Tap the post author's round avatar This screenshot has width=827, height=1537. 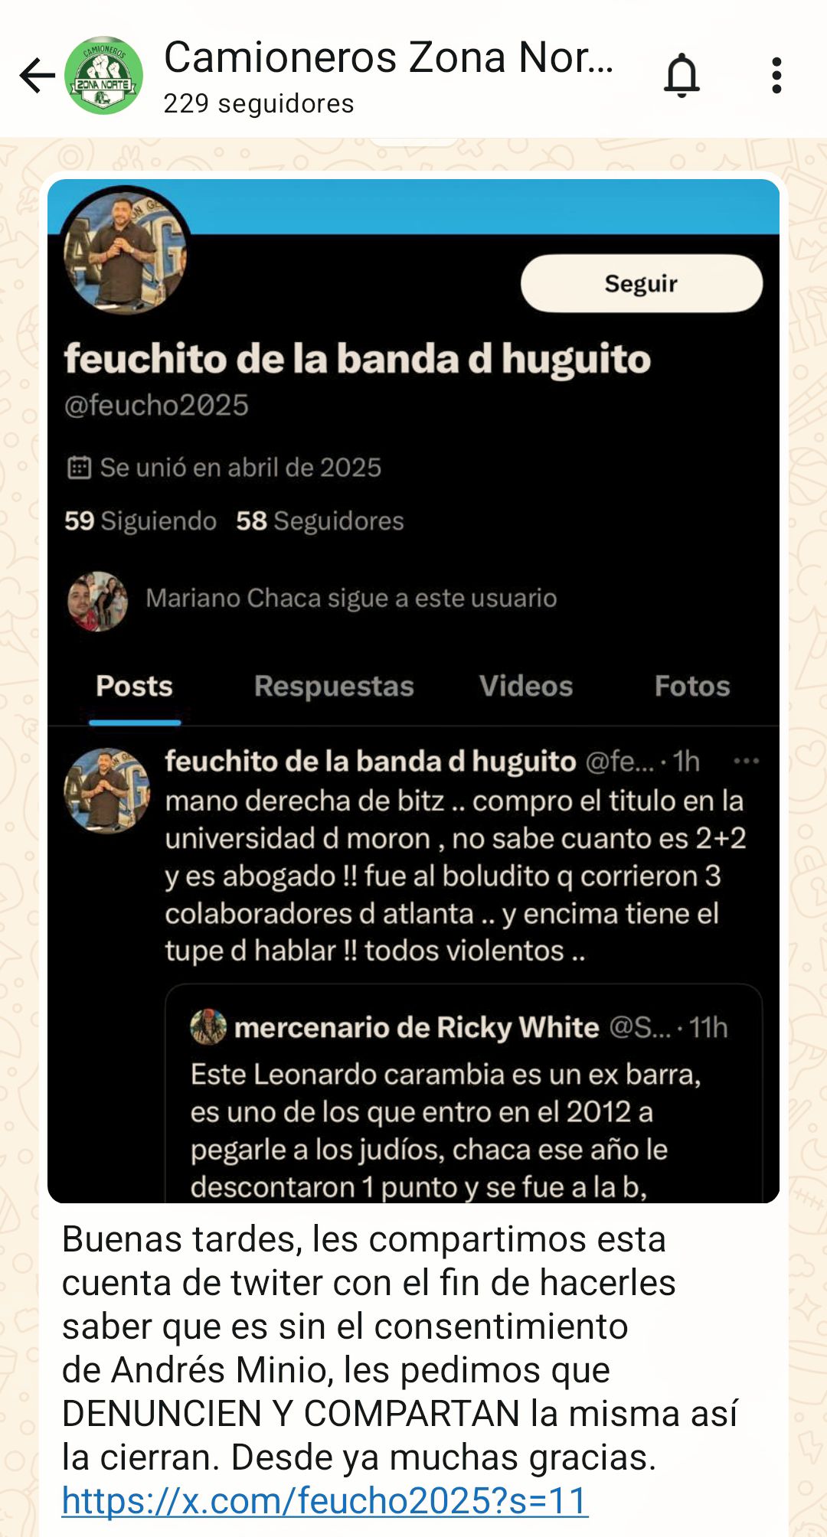(106, 791)
